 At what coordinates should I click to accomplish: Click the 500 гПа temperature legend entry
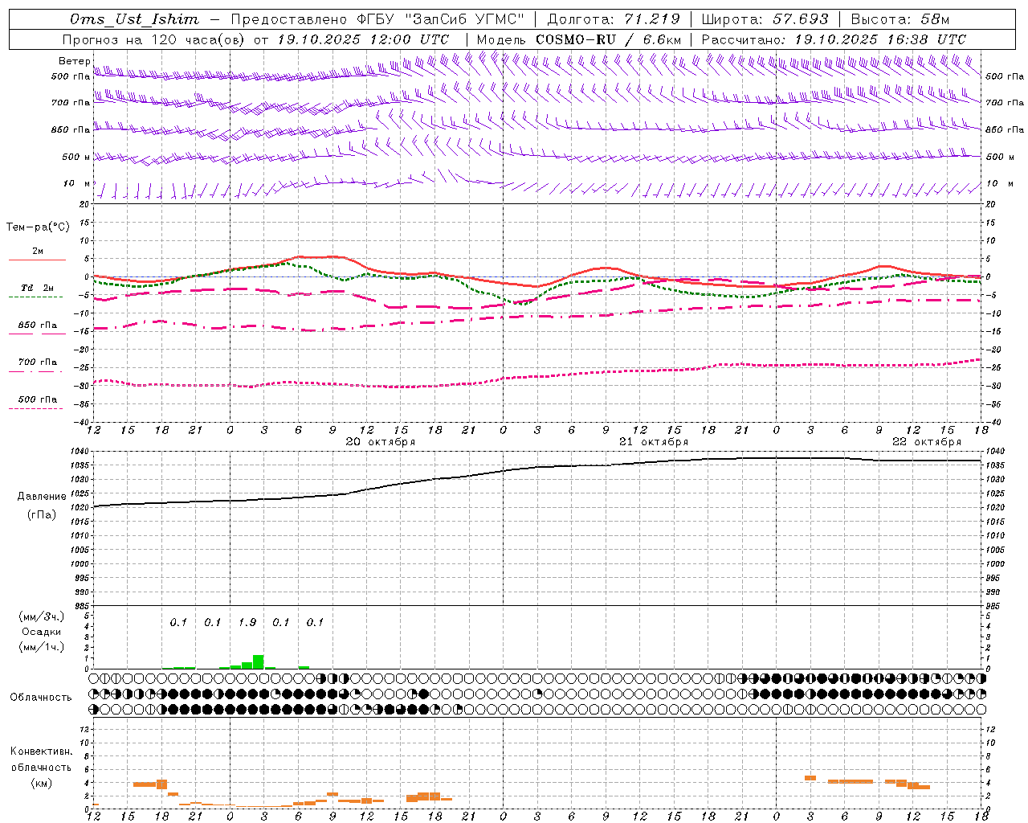pos(38,399)
